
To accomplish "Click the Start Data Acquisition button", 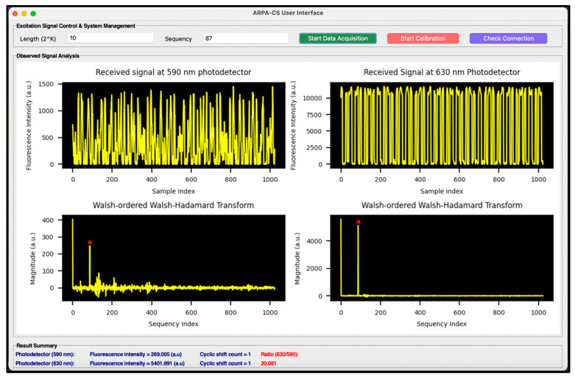I will click(x=338, y=38).
